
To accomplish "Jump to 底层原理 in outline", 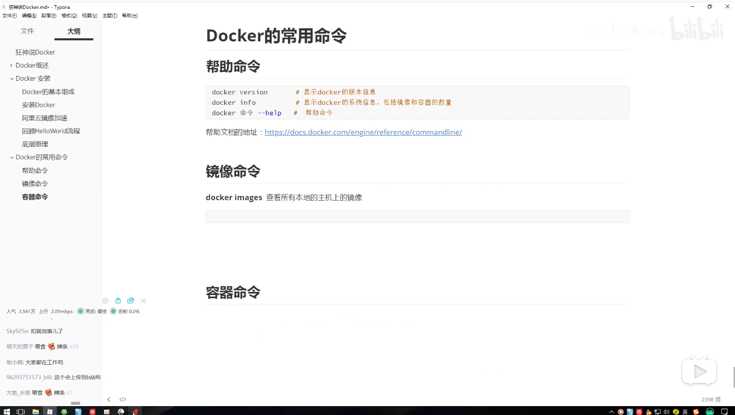I will coord(35,144).
